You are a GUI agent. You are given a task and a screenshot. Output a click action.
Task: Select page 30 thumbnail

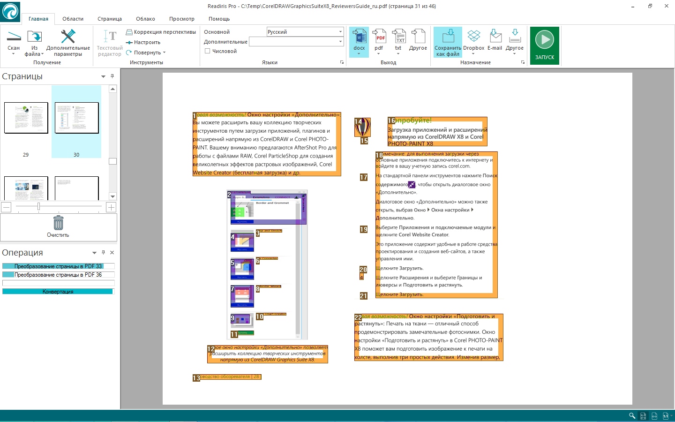77,118
